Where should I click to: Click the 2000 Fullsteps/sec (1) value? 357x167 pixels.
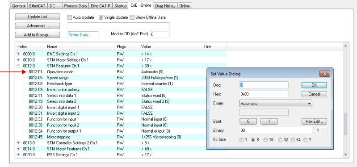160,78
